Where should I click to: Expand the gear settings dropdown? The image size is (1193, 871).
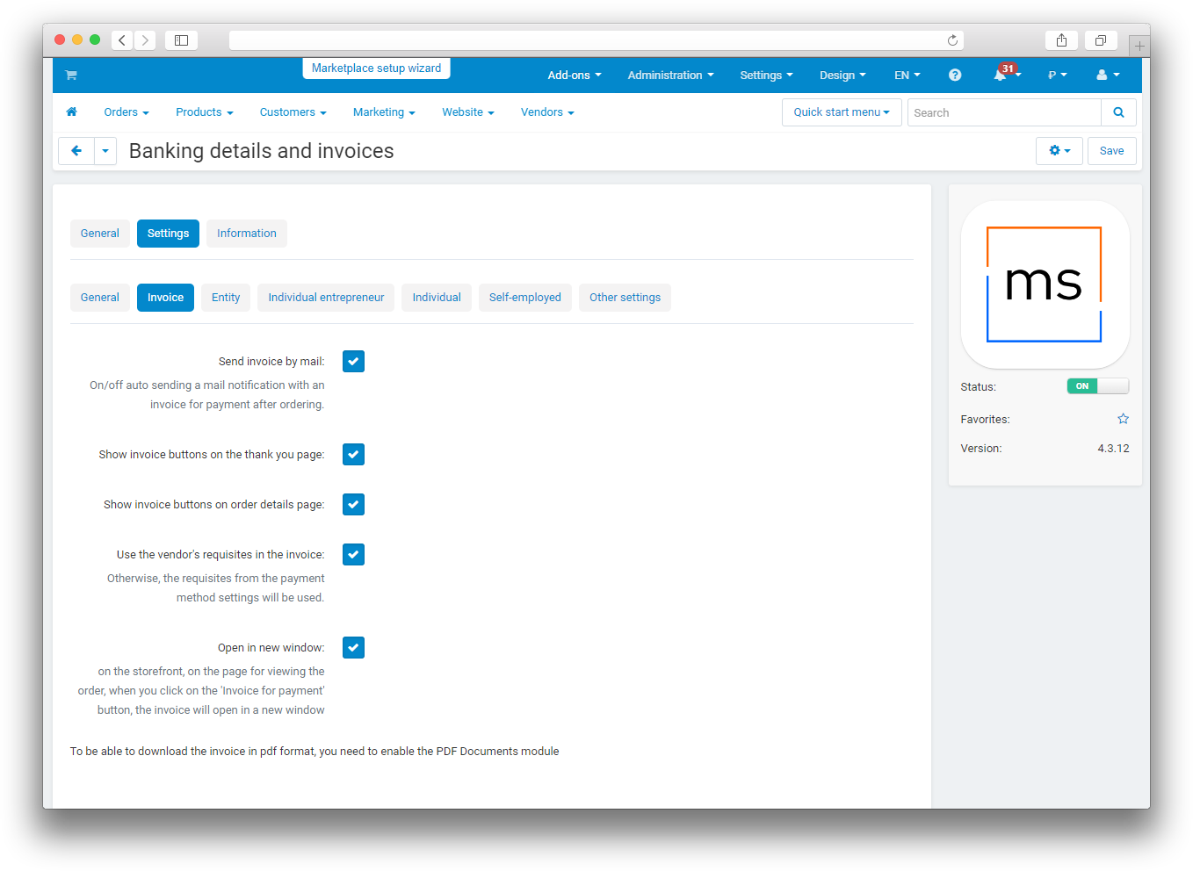(1059, 151)
